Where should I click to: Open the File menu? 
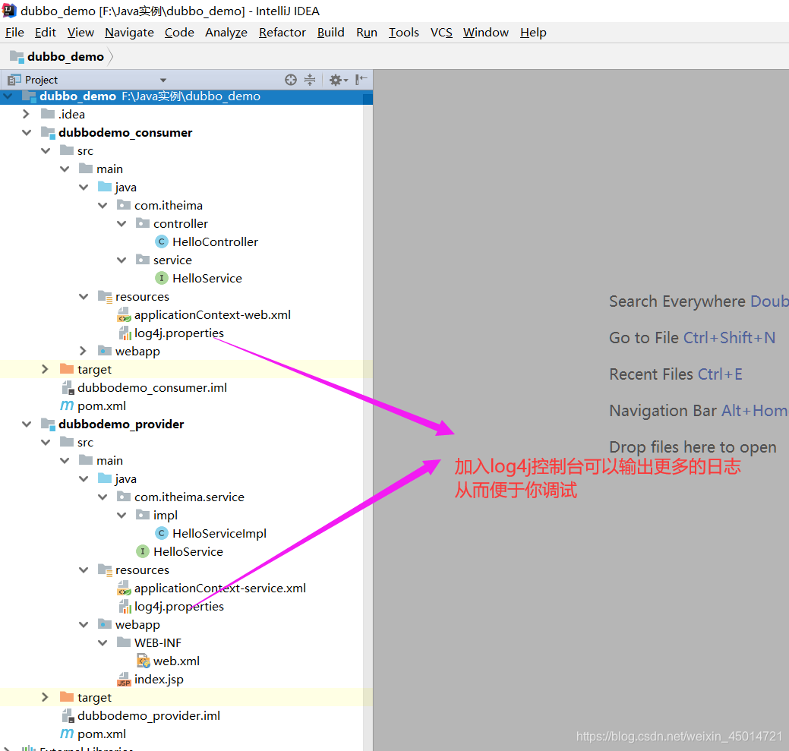pyautogui.click(x=14, y=33)
